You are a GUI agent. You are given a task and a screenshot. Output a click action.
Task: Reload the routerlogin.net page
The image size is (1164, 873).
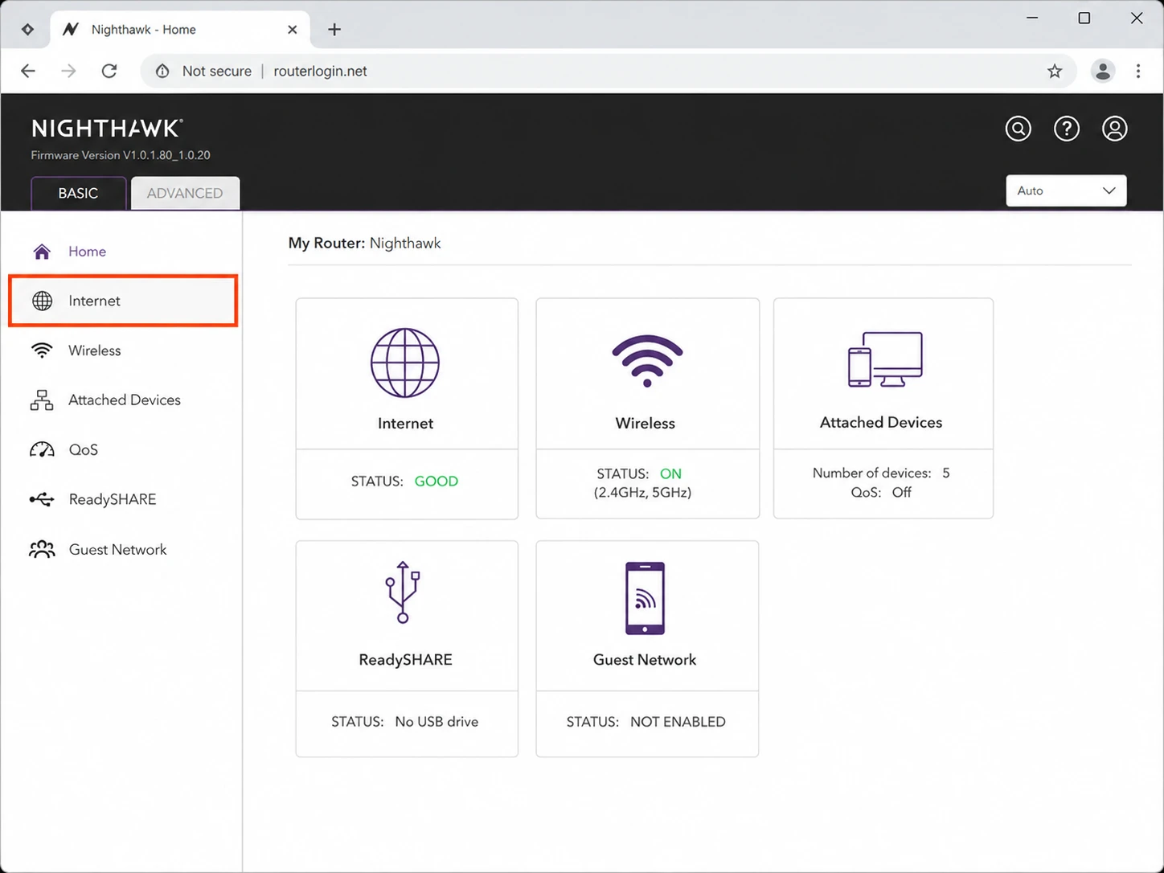(109, 71)
